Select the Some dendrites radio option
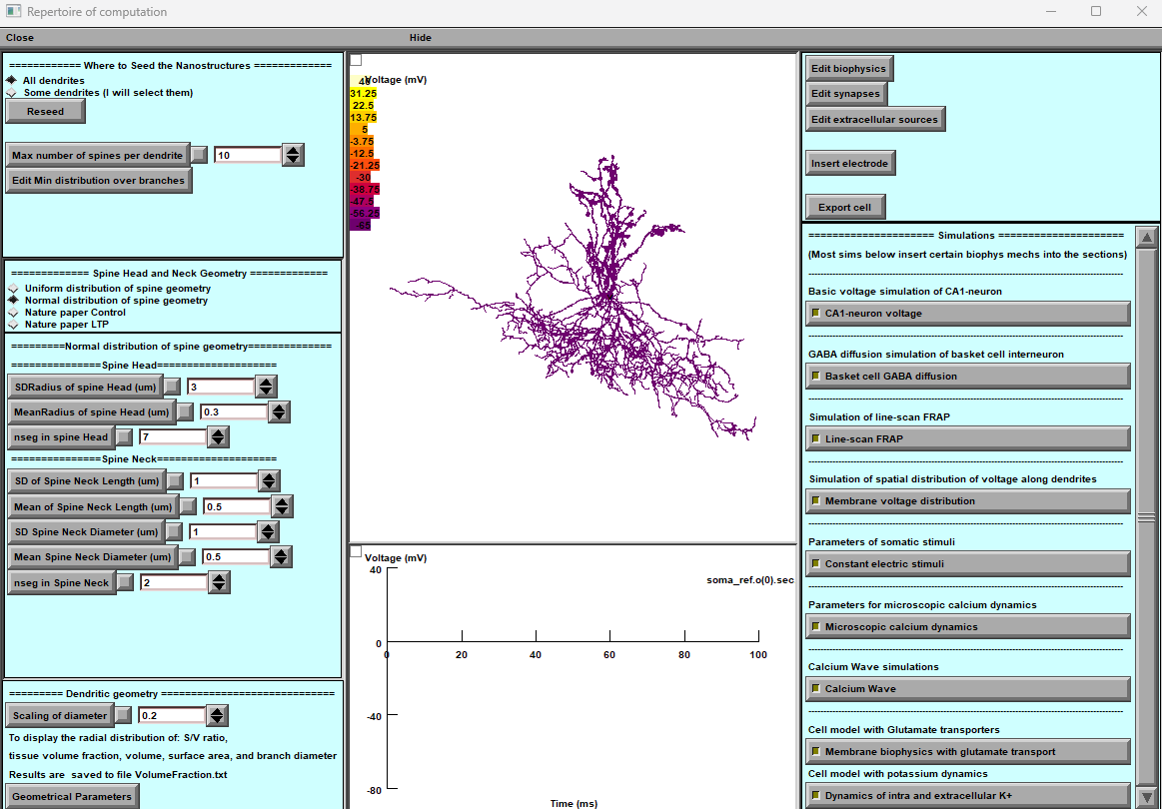Image resolution: width=1162 pixels, height=809 pixels. pos(11,93)
